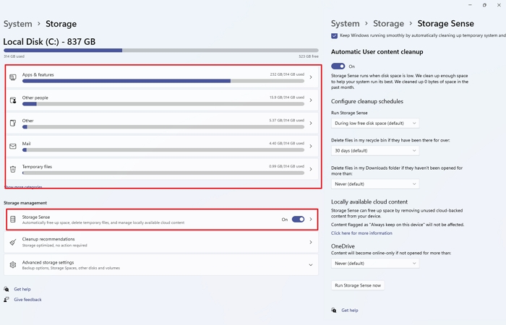Viewport: 506px width, 325px height.
Task: Click the Mail envelope icon
Action: coord(13,147)
